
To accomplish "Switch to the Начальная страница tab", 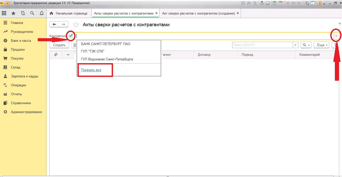I will pyautogui.click(x=69, y=13).
